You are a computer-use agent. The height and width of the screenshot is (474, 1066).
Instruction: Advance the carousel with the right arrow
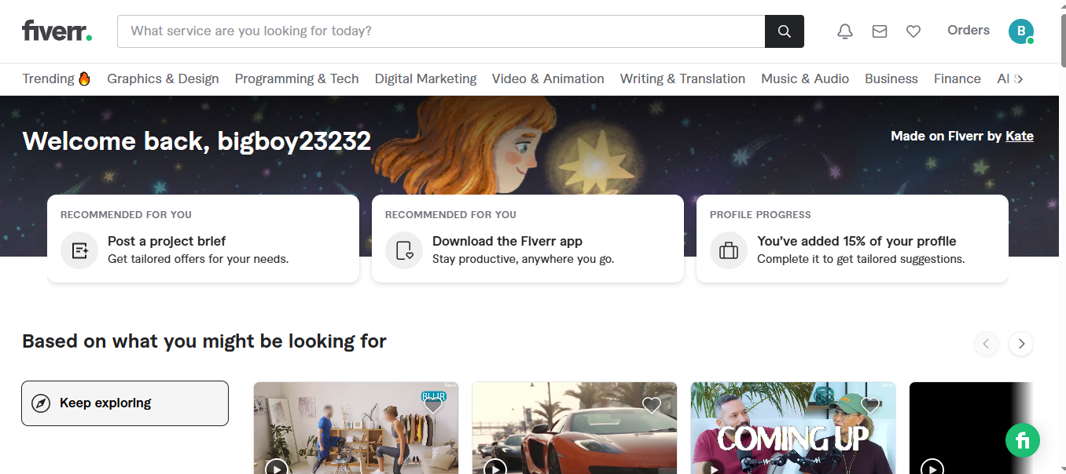(1020, 344)
